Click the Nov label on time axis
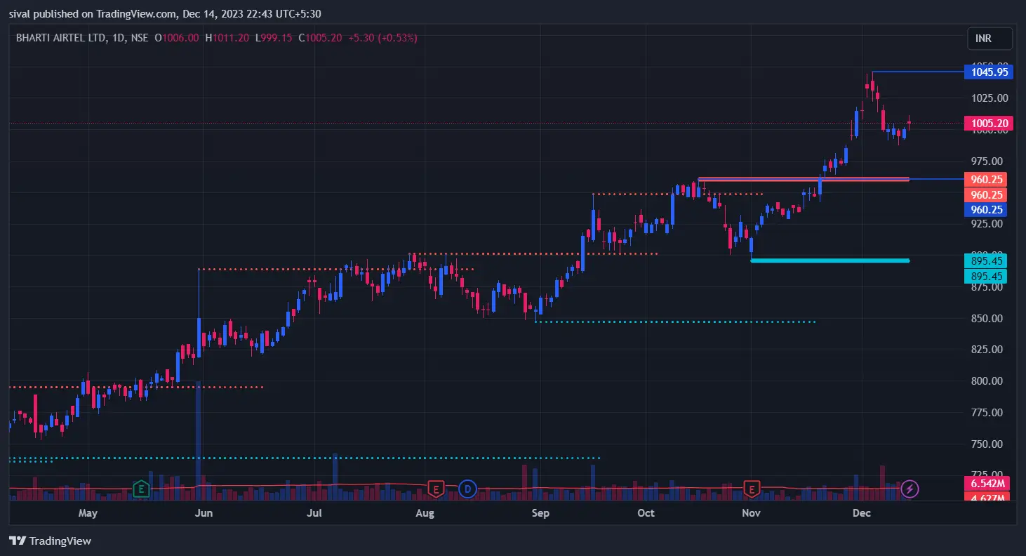 coord(751,513)
